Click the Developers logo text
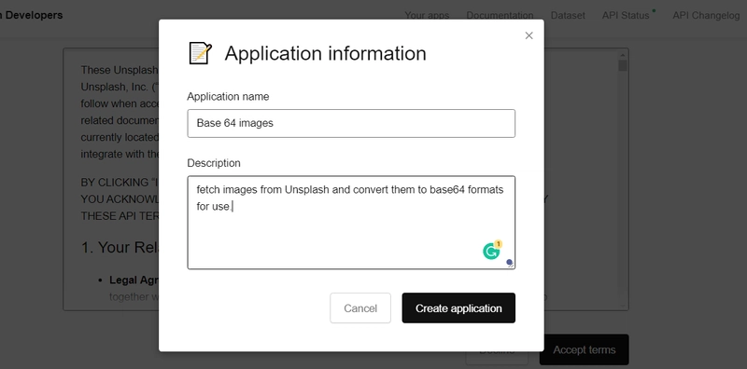The image size is (747, 369). pyautogui.click(x=32, y=15)
